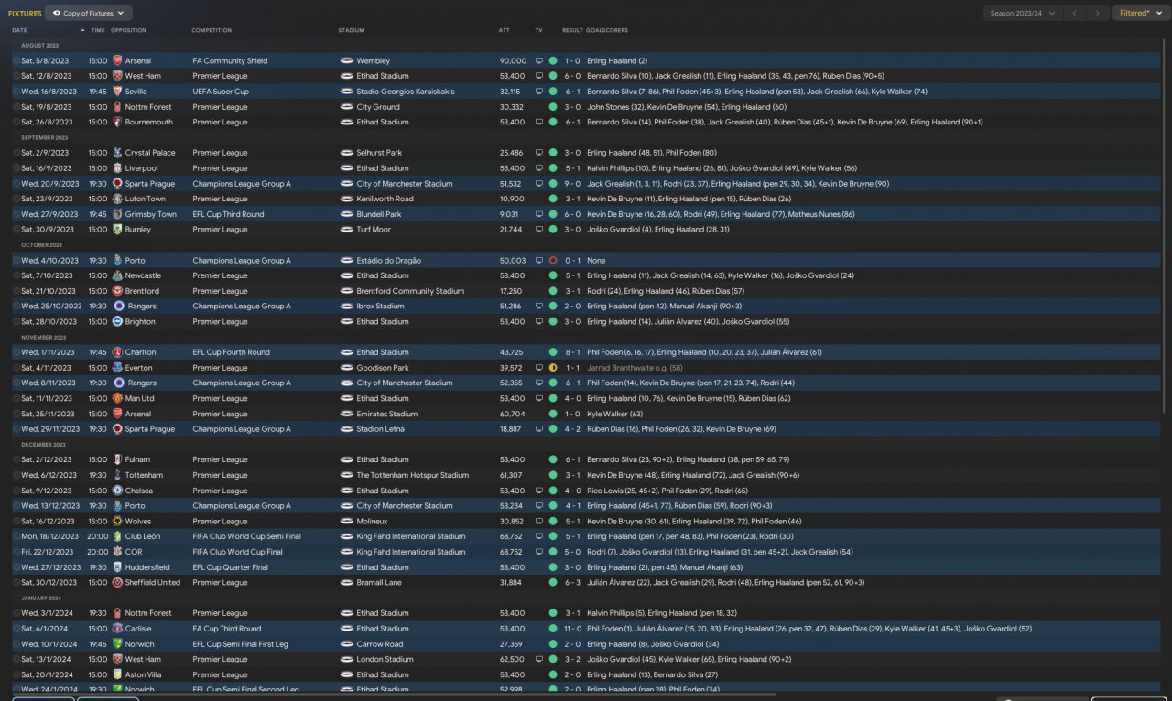Open the FA Community Shield competition link
The image size is (1172, 701).
click(230, 61)
